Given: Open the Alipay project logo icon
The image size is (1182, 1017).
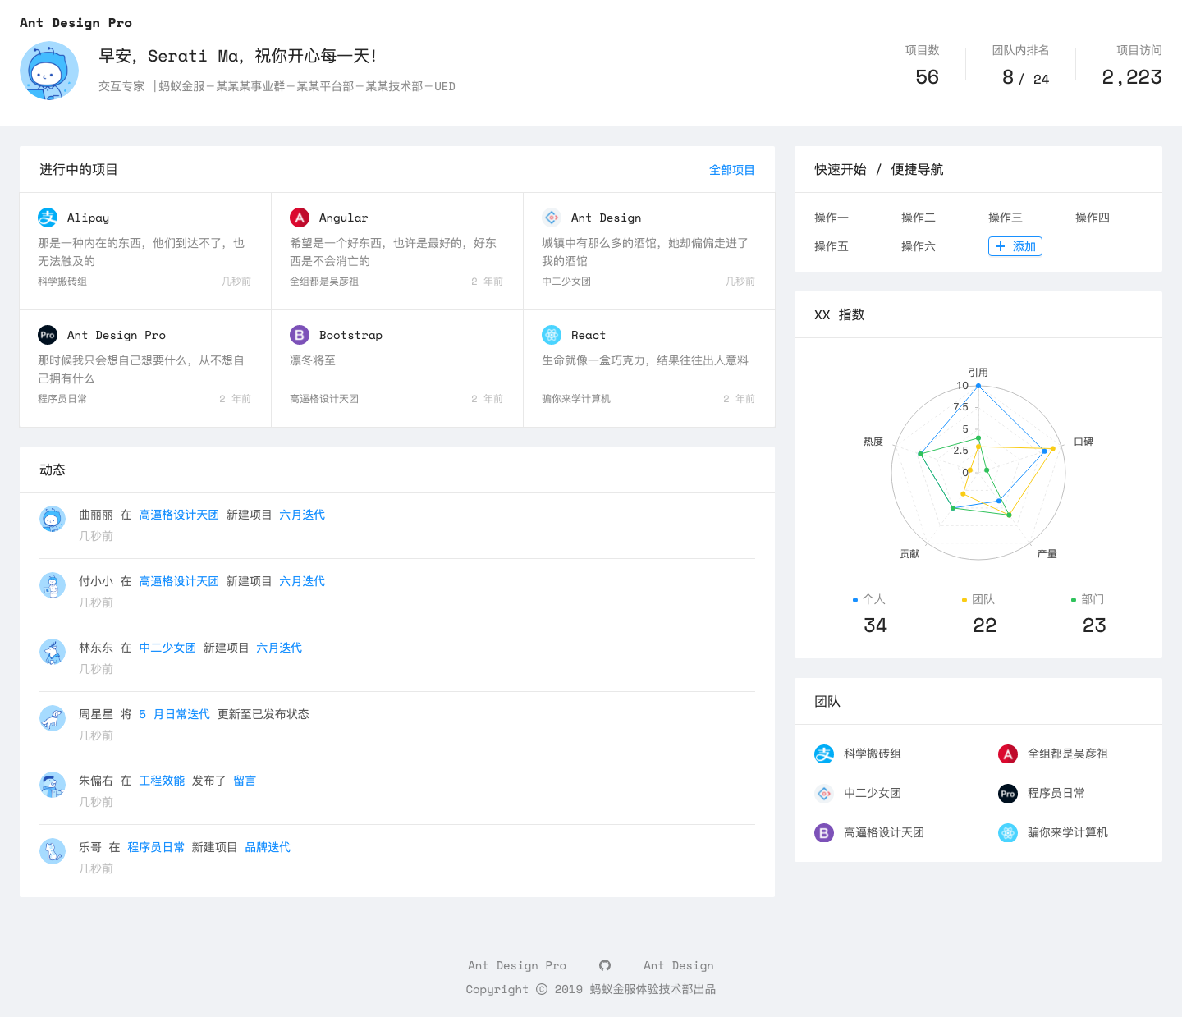Looking at the screenshot, I should [48, 218].
